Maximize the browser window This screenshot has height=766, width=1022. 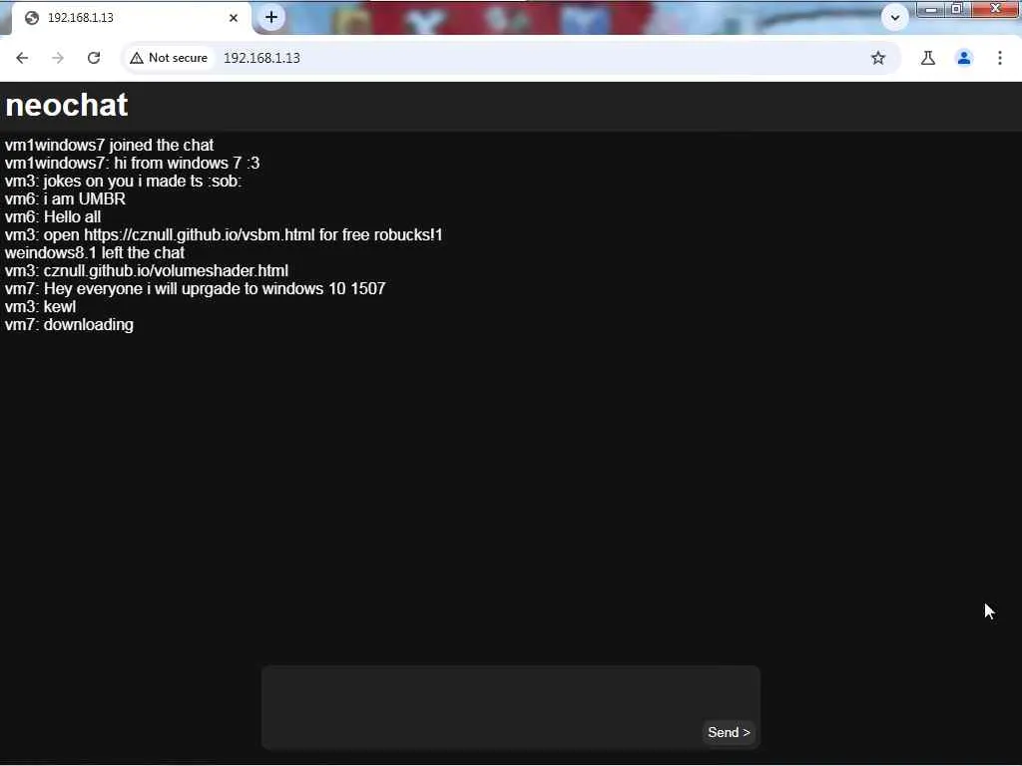(x=957, y=9)
